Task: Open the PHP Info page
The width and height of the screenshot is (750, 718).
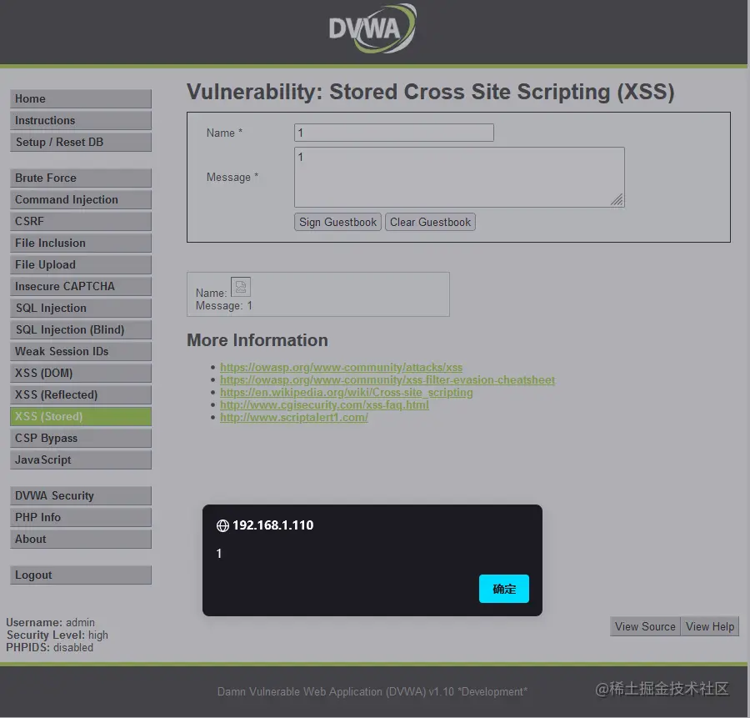Action: click(81, 517)
